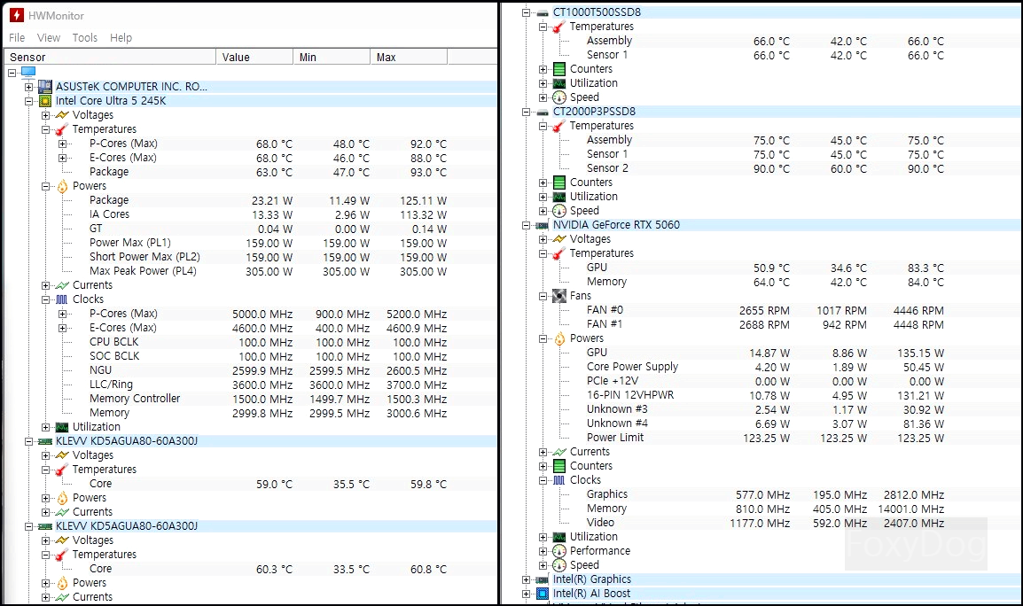1023x606 pixels.
Task: Click the CPU Utilization graph icon
Action: click(x=62, y=427)
